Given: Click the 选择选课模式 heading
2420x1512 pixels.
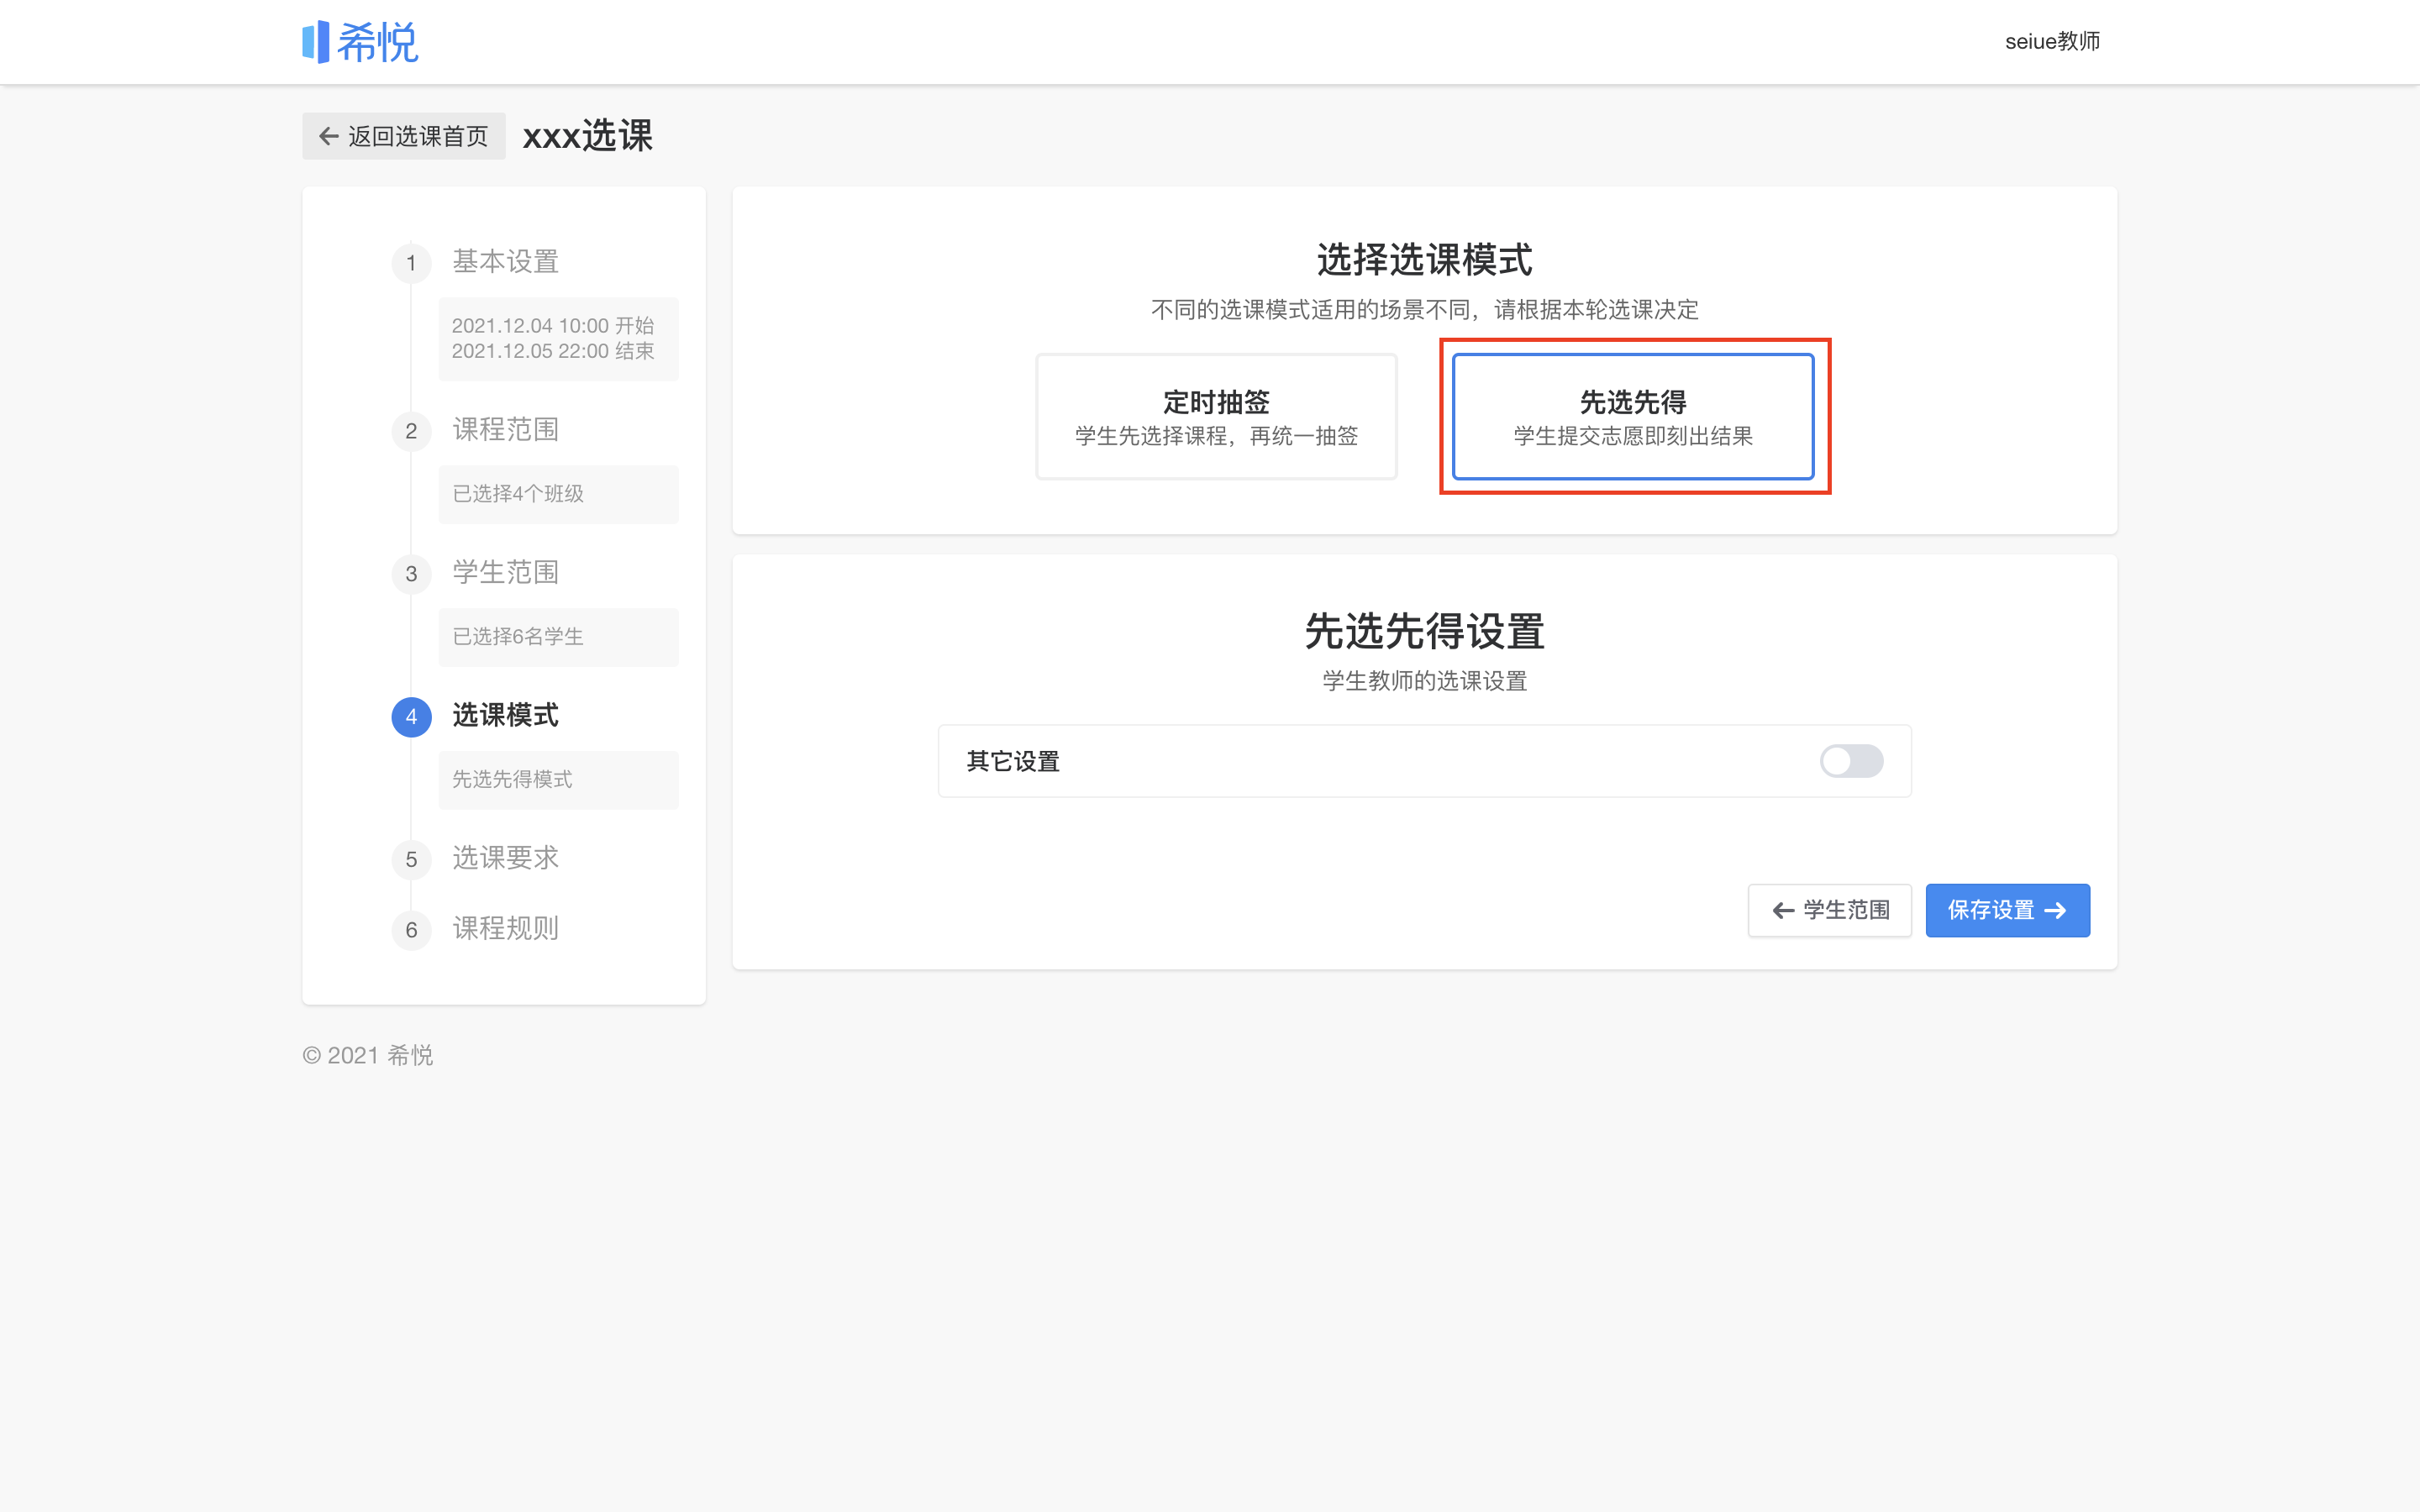Looking at the screenshot, I should (x=1424, y=260).
